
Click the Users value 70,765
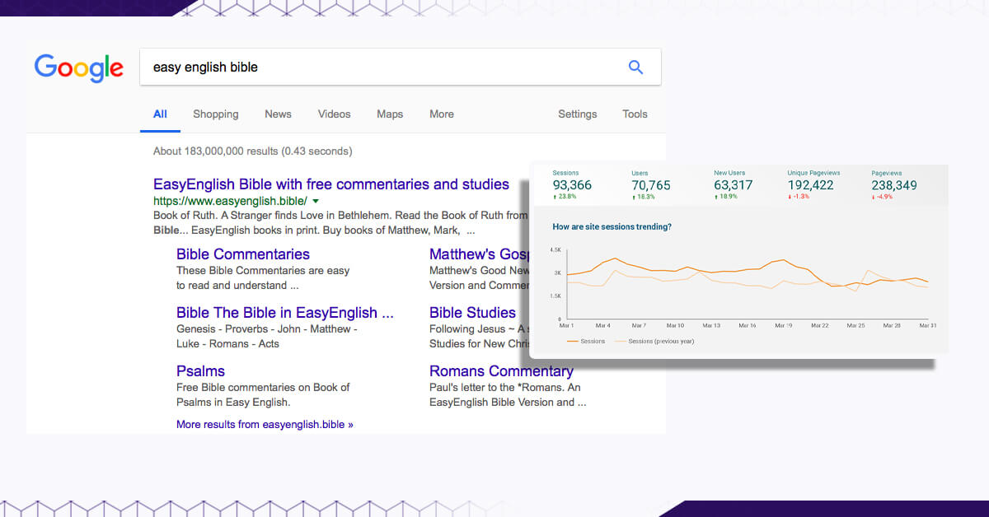tap(651, 185)
